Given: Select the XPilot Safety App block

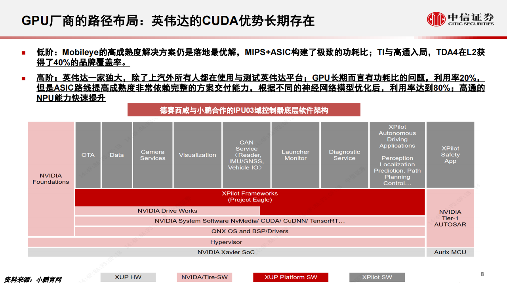Looking at the screenshot, I should [x=450, y=155].
